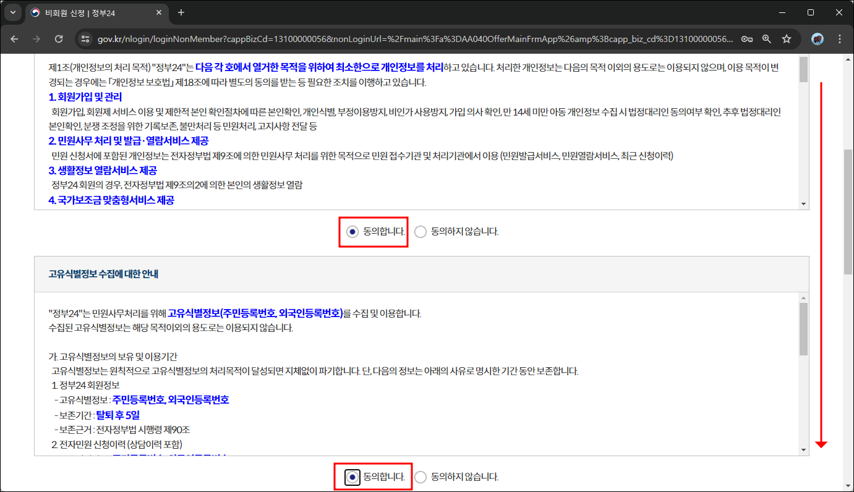Open the saved password key icon
Screen dimensions: 854x492
[x=747, y=38]
